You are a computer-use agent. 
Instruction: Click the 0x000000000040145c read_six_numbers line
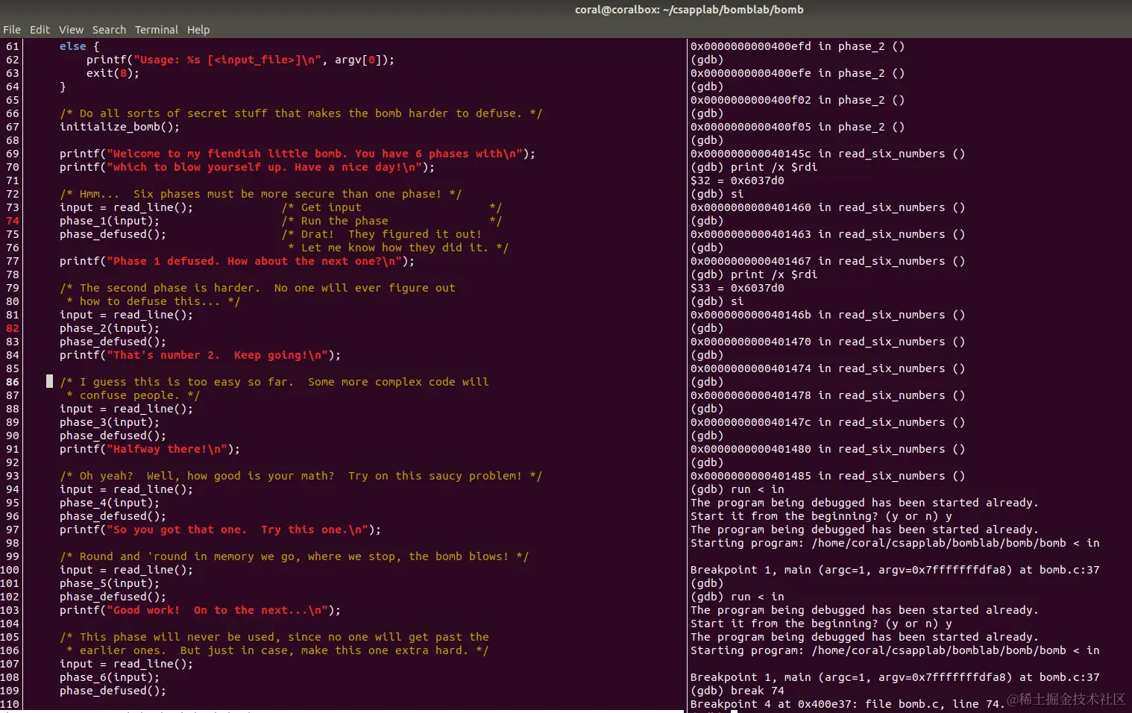point(828,154)
